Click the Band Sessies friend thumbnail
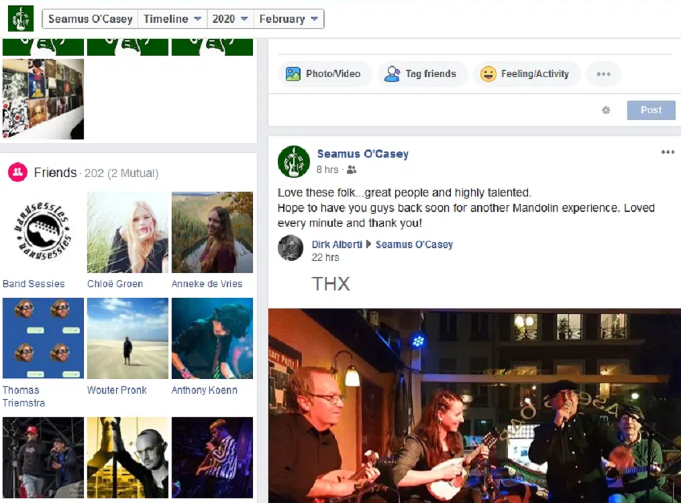The image size is (681, 503). 43,232
